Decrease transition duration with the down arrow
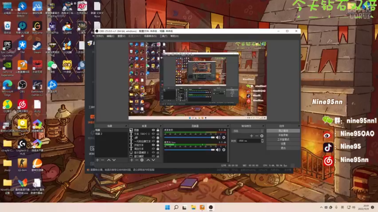This screenshot has height=212, width=378. click(x=262, y=142)
